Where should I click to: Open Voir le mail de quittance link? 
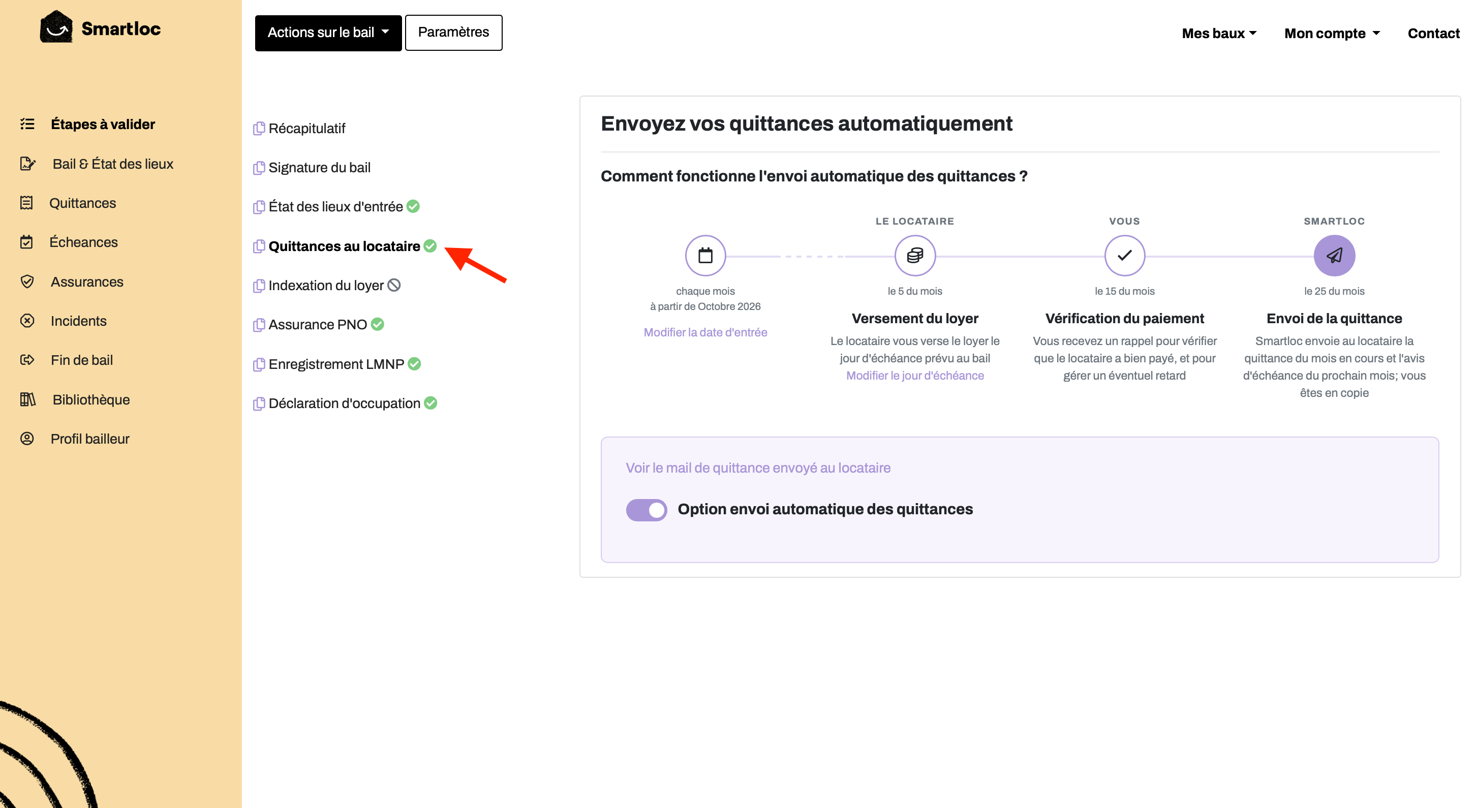click(x=758, y=468)
